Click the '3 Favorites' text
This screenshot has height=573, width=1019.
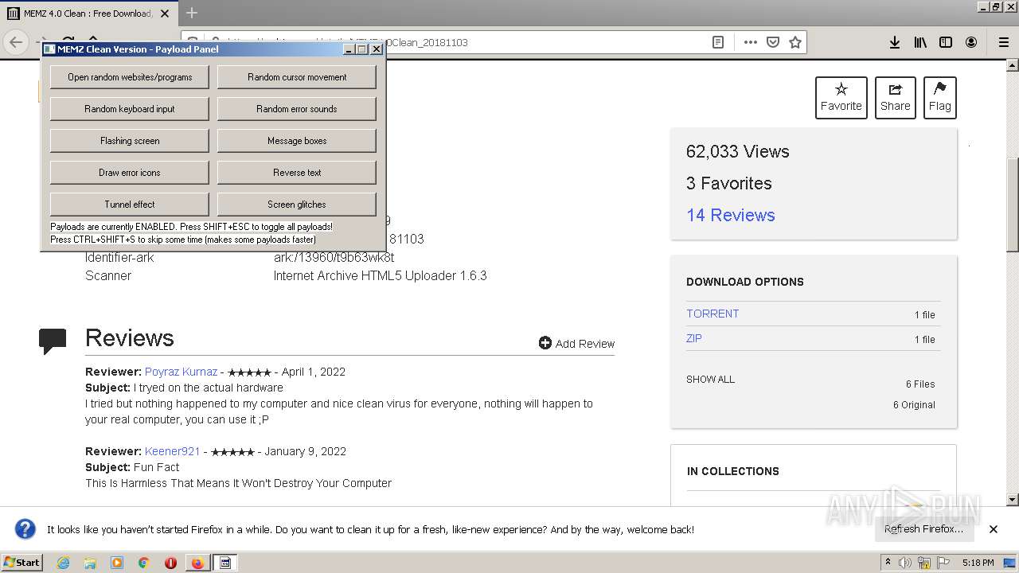pyautogui.click(x=729, y=183)
